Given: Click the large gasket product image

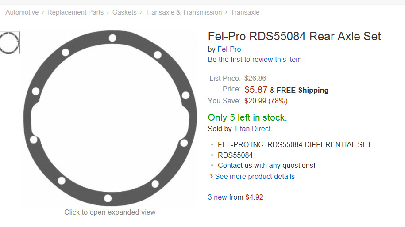Looking at the screenshot, I should coord(110,118).
